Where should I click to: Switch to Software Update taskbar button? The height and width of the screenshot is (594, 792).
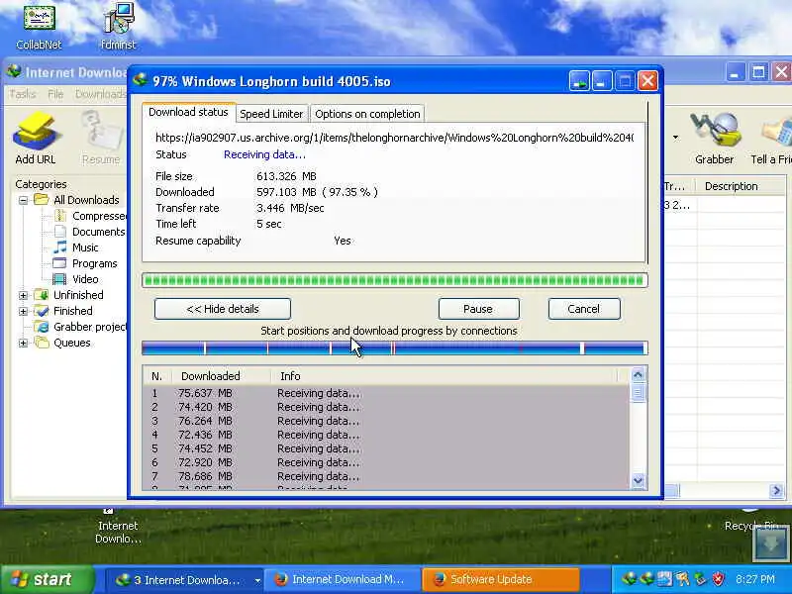(x=500, y=579)
